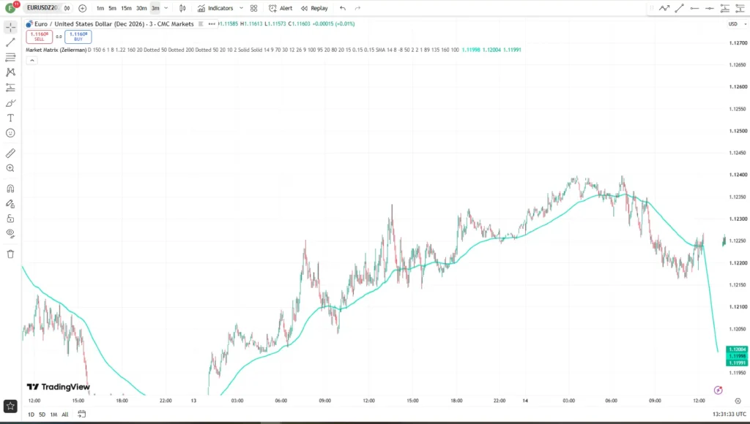This screenshot has width=750, height=424.
Task: Open the favorites star toolbar button
Action: tap(10, 406)
